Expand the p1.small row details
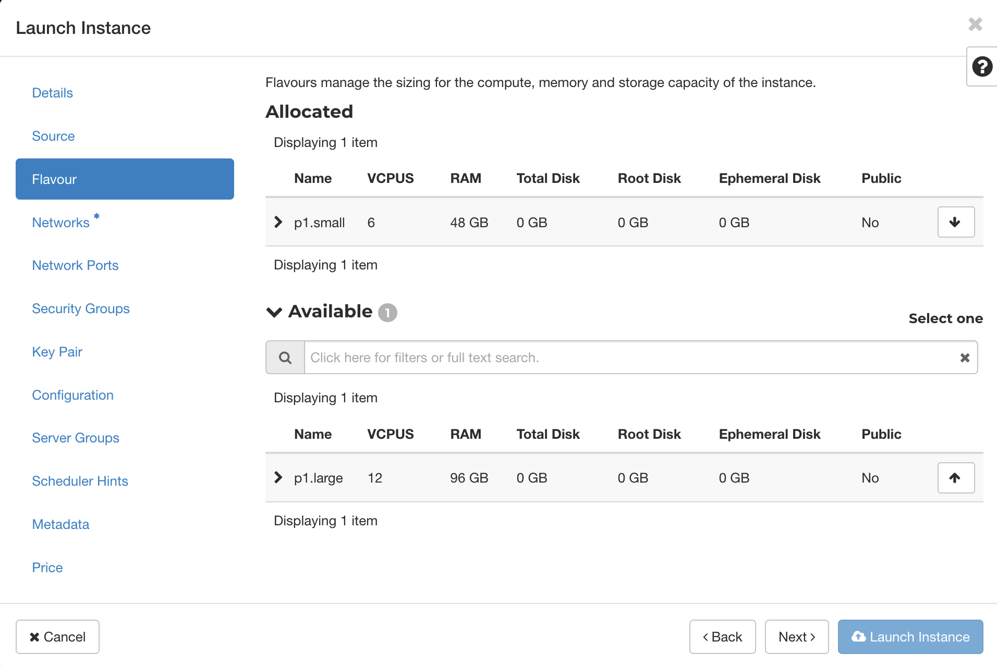This screenshot has height=666, width=997. point(278,222)
